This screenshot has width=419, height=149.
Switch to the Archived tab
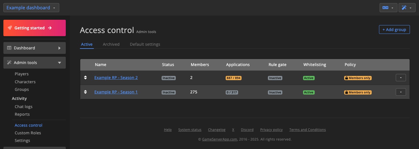point(111,44)
